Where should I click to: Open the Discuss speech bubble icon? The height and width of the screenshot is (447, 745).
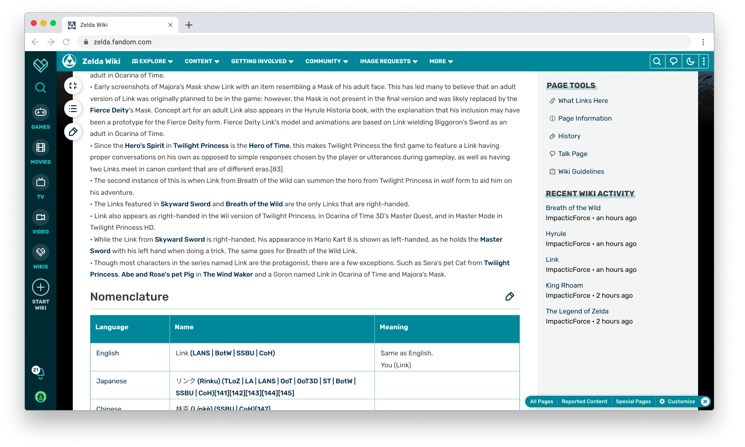point(674,61)
